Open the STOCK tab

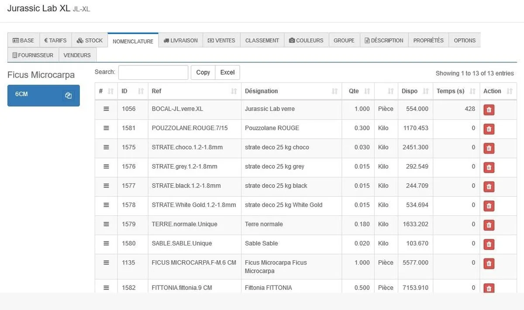pos(90,41)
